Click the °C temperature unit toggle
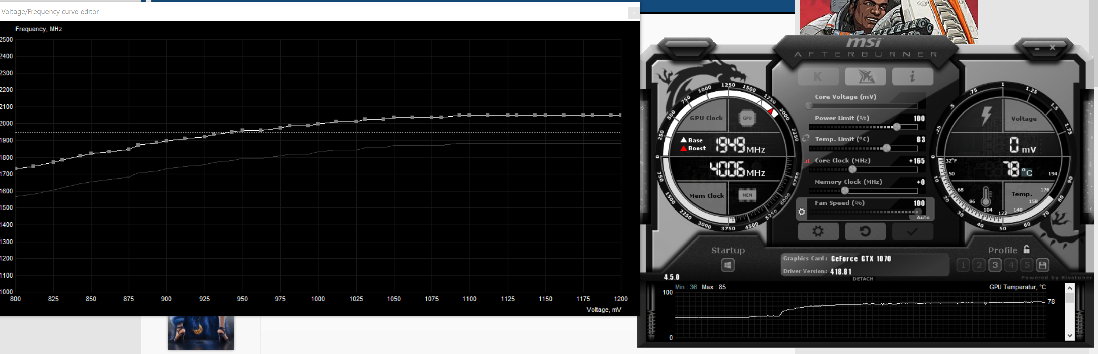This screenshot has height=354, width=1098. click(1026, 172)
